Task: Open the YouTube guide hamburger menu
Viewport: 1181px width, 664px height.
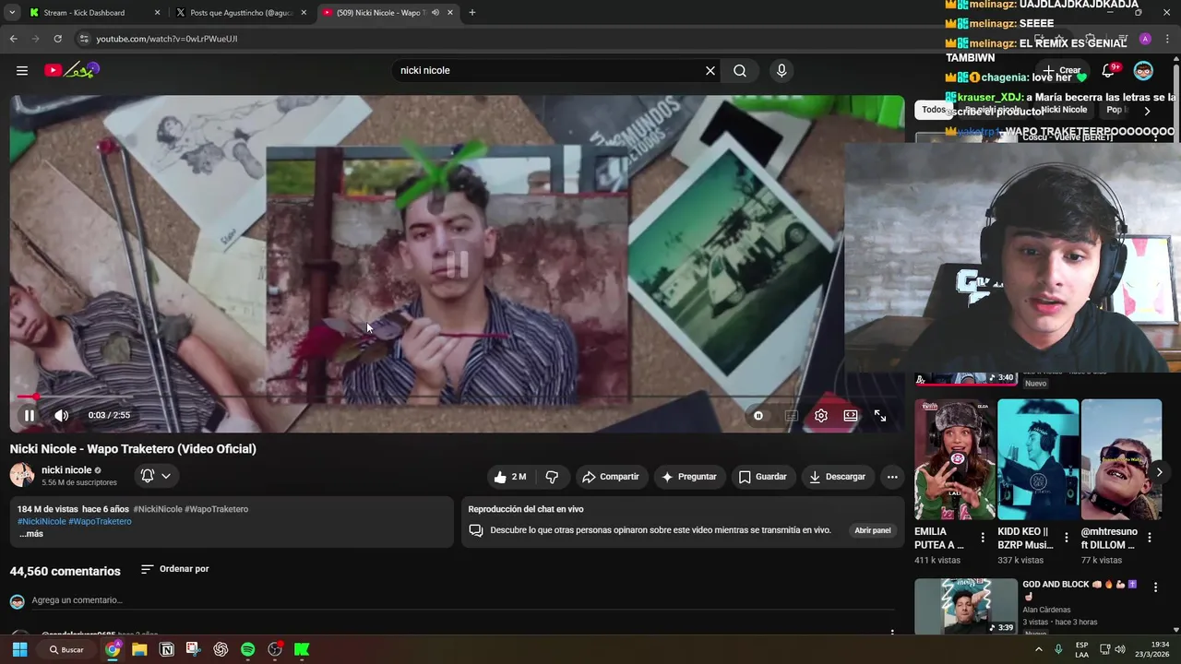Action: (22, 70)
